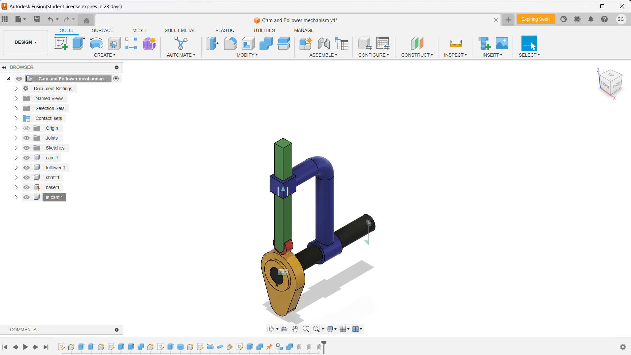631x355 pixels.
Task: Switch to the PLASTIC tab
Action: [225, 30]
